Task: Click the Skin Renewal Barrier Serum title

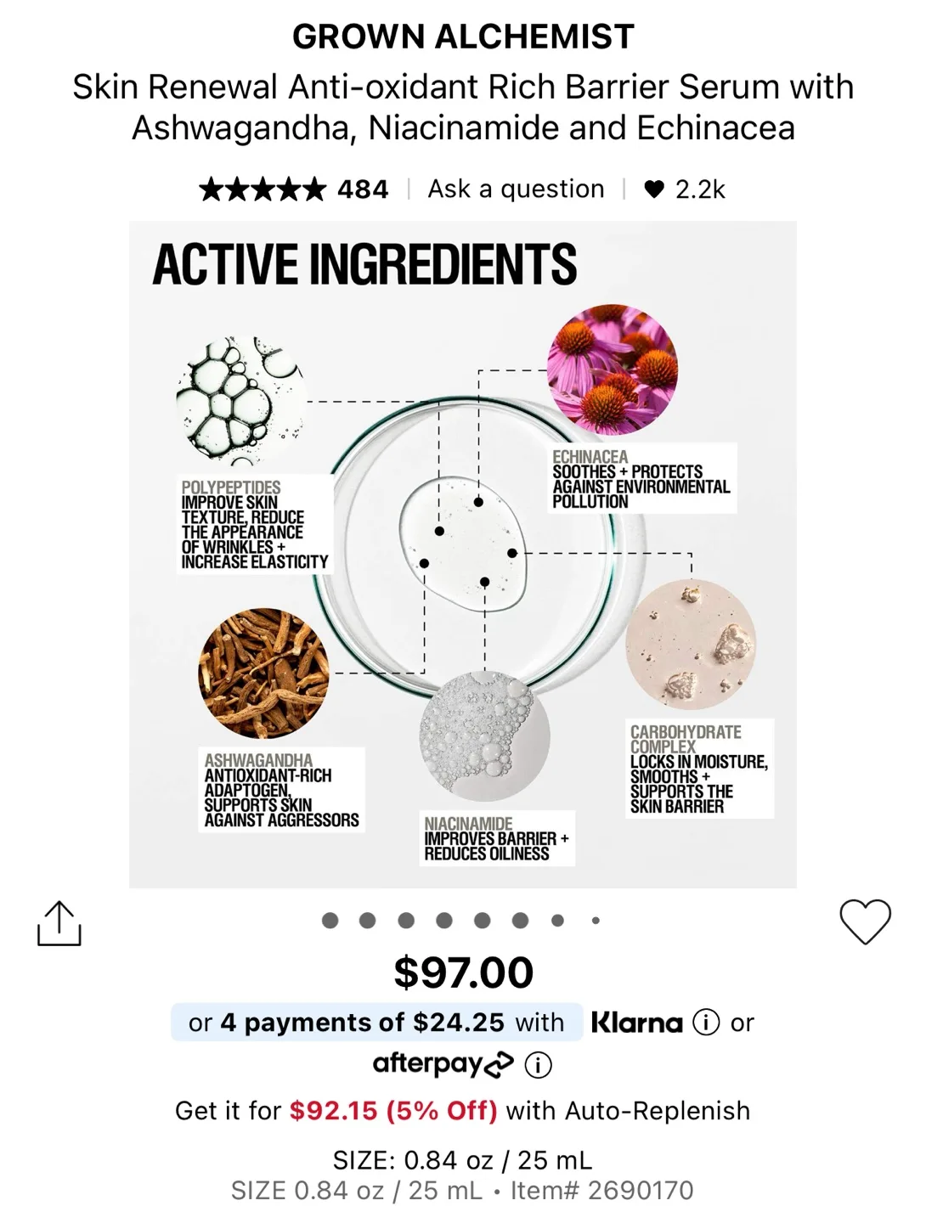Action: pyautogui.click(x=463, y=107)
